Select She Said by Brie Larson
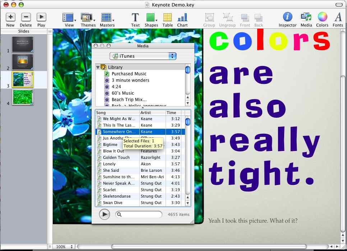The width and height of the screenshot is (347, 251). [140, 170]
